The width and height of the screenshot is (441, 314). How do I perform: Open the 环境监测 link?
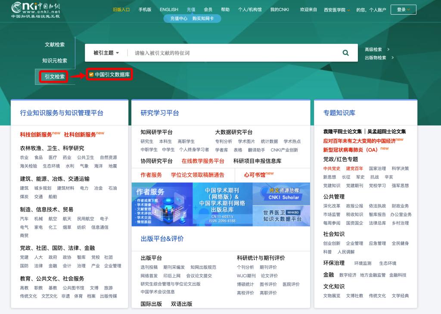[363, 263]
